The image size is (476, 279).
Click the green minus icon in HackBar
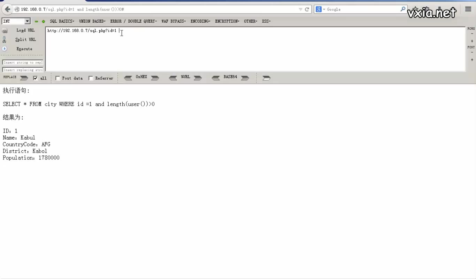(x=36, y=21)
